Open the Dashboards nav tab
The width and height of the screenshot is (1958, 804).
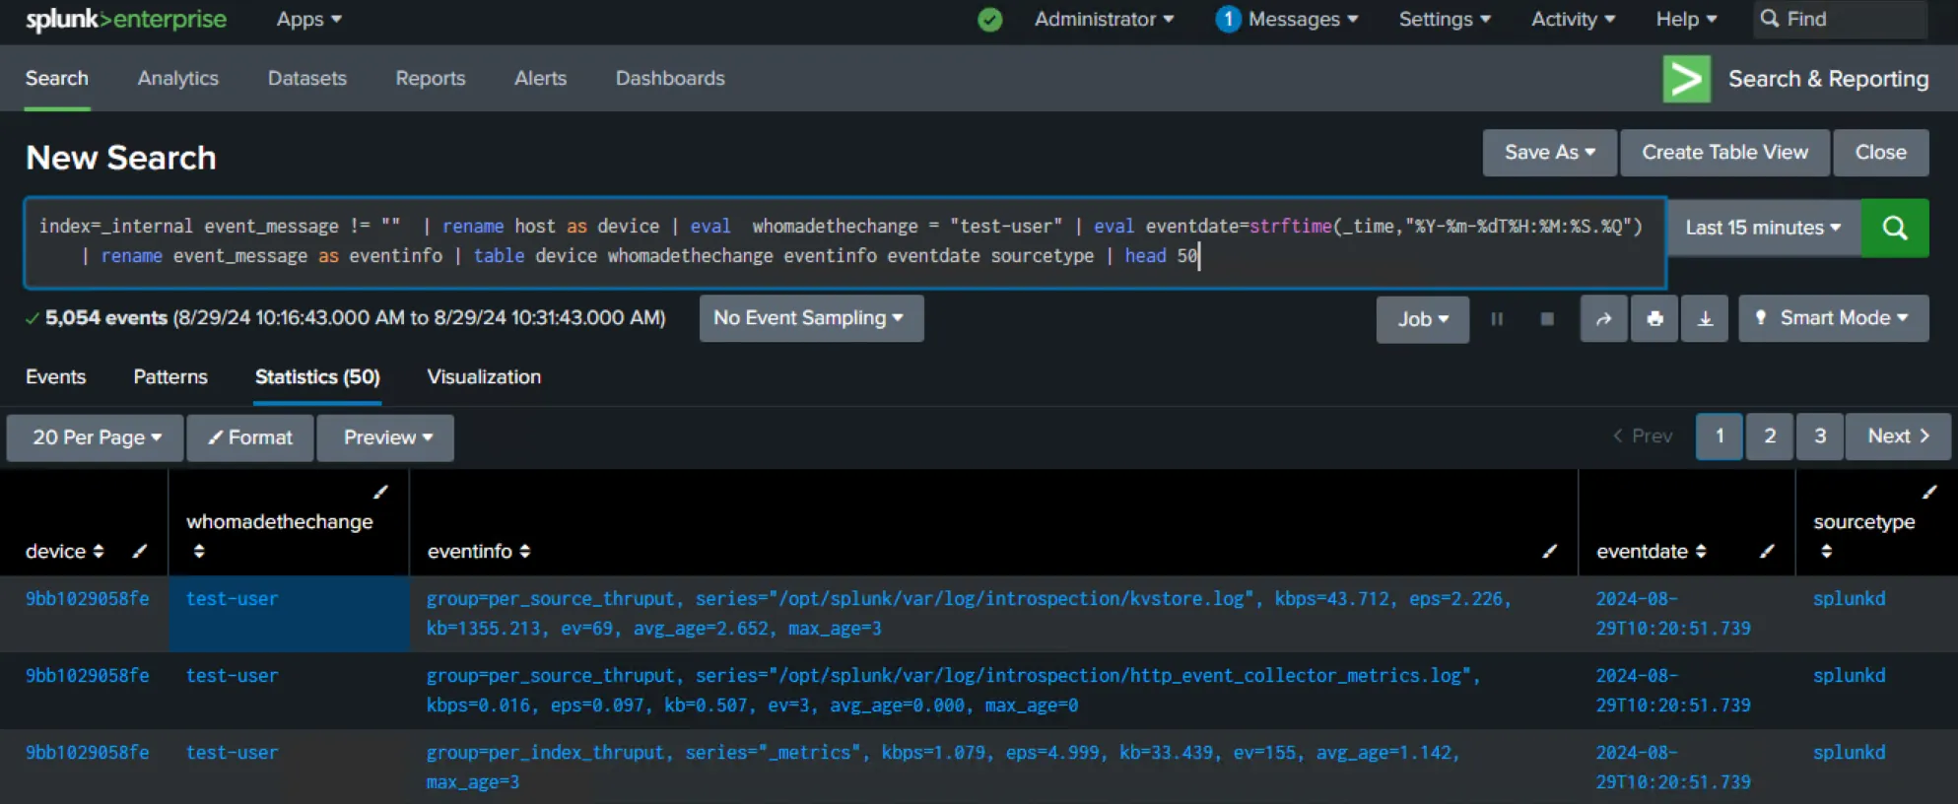click(x=670, y=79)
